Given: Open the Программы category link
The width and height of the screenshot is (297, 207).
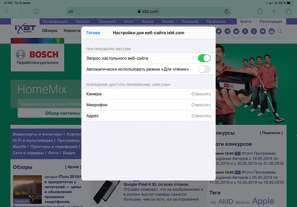Looking at the screenshot, I should coord(69,140).
